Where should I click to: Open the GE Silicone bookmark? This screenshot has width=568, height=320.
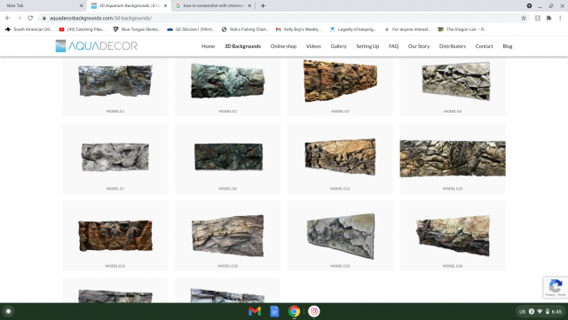click(191, 29)
